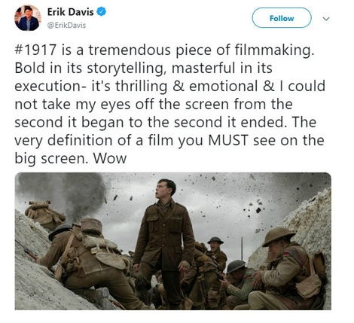The image size is (354, 323).
Task: Click the word 'filmmaking' in the first line
Action: [273, 50]
